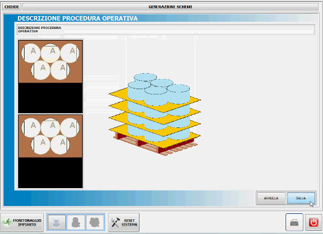Click the Chiudi button
The width and height of the screenshot is (323, 234).
click(x=12, y=7)
